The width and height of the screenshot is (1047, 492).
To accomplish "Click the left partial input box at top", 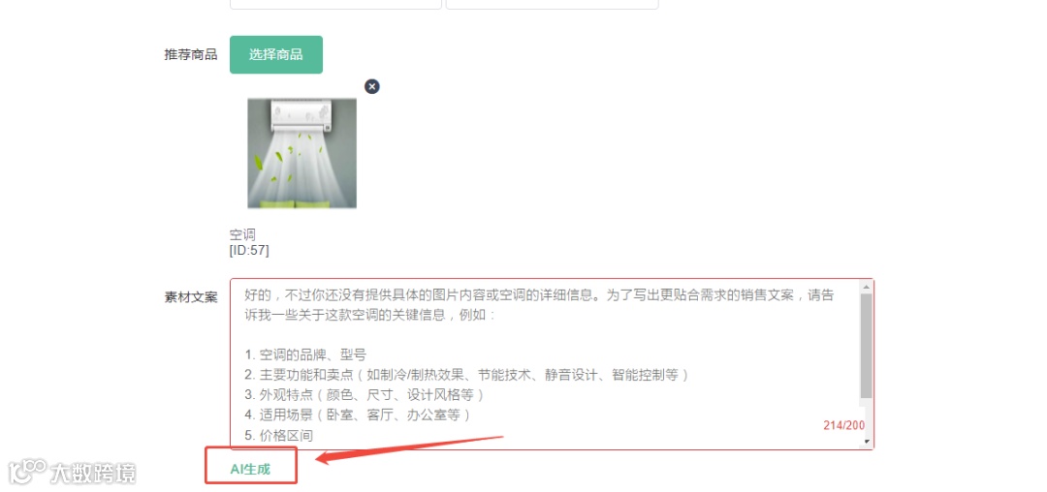I will [x=335, y=4].
